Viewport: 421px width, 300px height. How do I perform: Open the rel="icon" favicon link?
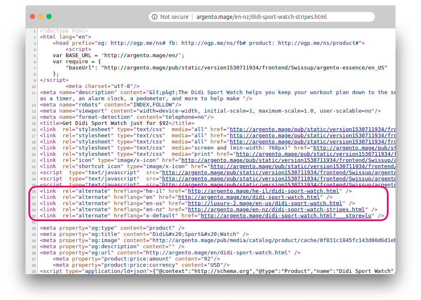coord(288,160)
